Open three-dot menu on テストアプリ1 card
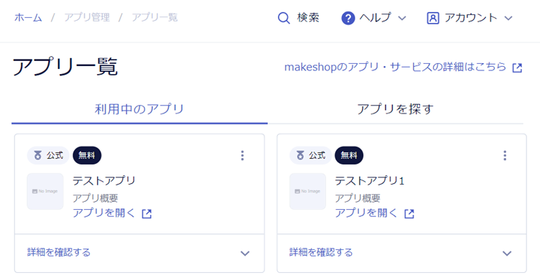Screen dimensions: 540x278 tap(505, 155)
